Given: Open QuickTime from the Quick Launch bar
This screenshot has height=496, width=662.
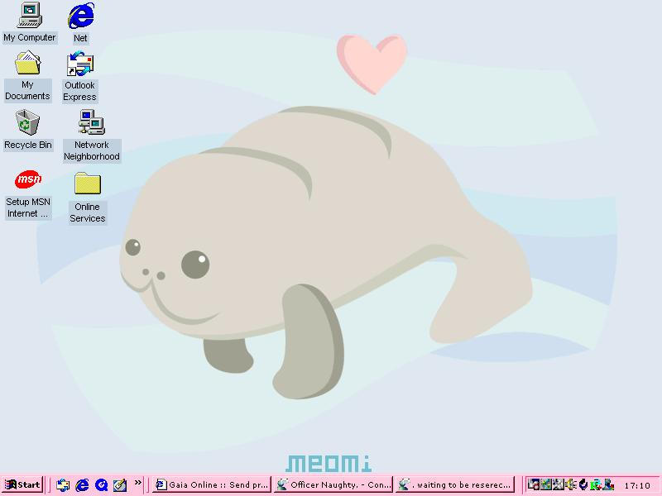Looking at the screenshot, I should [x=99, y=484].
